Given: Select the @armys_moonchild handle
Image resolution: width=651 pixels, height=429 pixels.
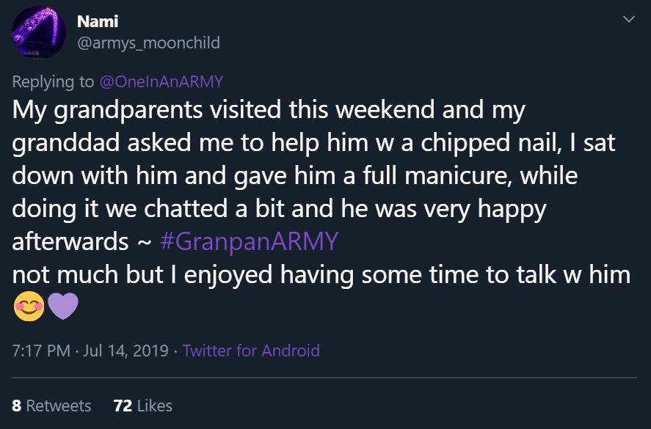Looking at the screenshot, I should [147, 43].
